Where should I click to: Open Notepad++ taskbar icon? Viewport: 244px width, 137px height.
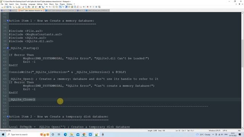click(x=96, y=134)
